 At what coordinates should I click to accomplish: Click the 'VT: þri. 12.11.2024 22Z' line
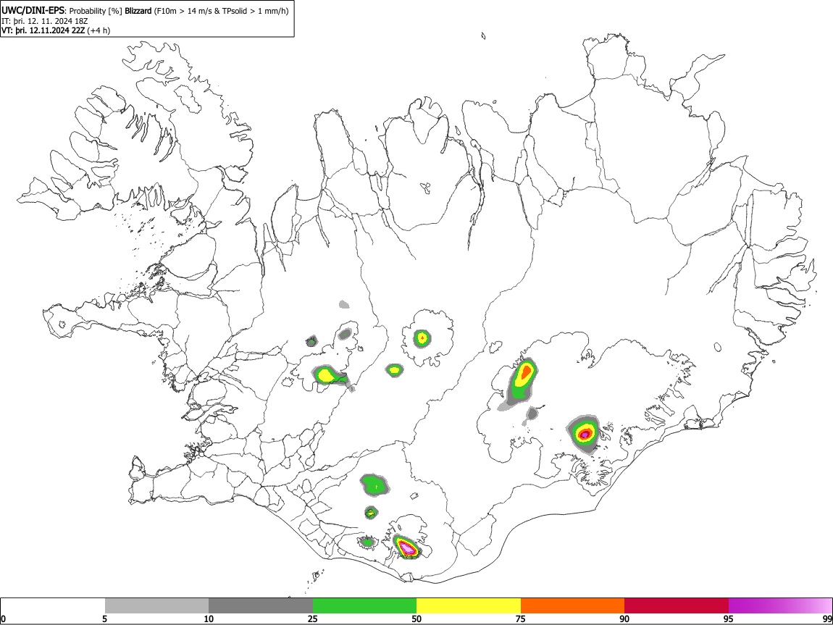pos(43,30)
